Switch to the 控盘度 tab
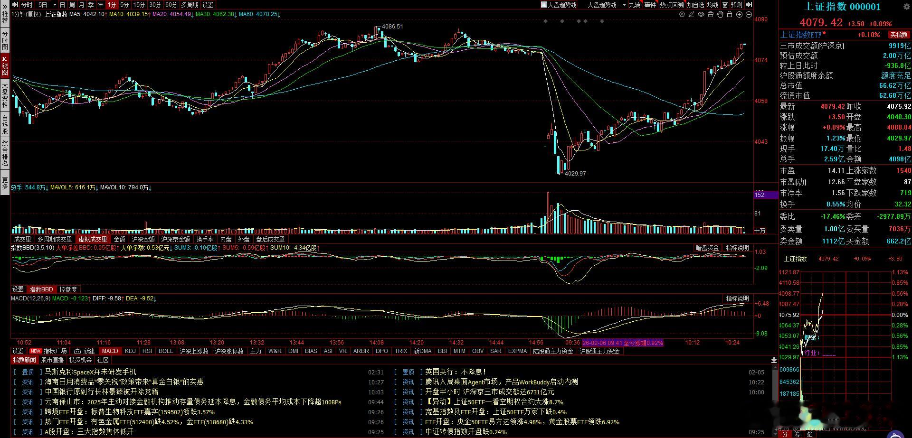The height and width of the screenshot is (438, 912). (x=68, y=289)
